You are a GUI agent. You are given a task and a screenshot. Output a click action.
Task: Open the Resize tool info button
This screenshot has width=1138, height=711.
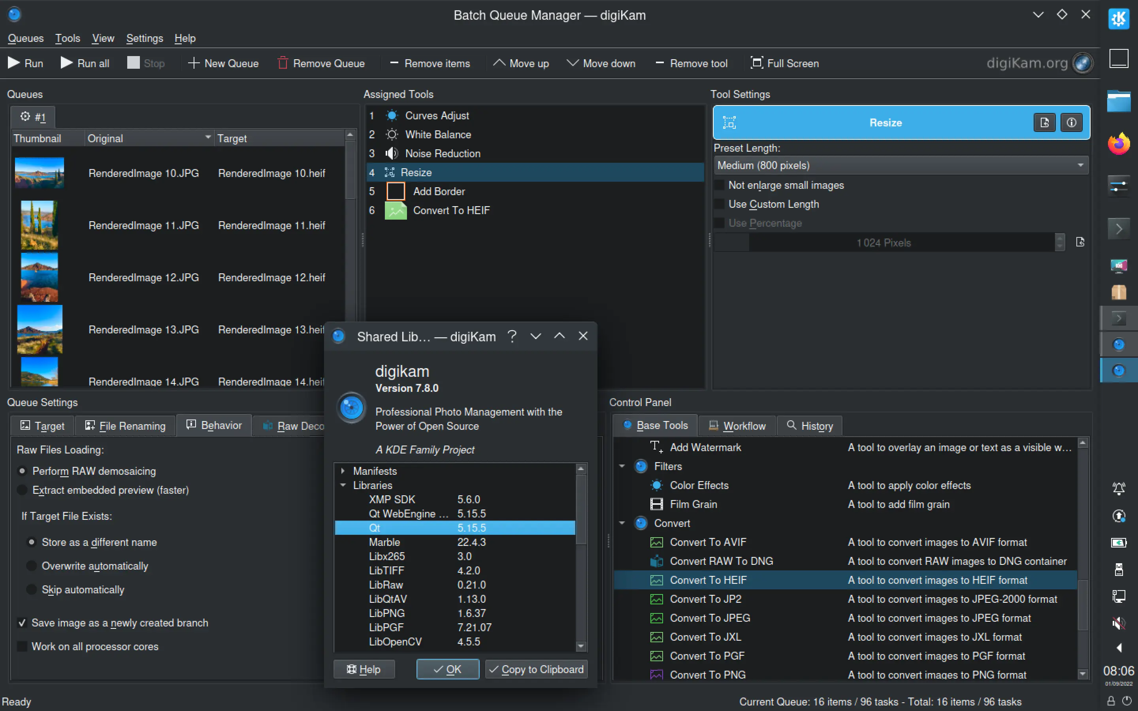(1072, 122)
